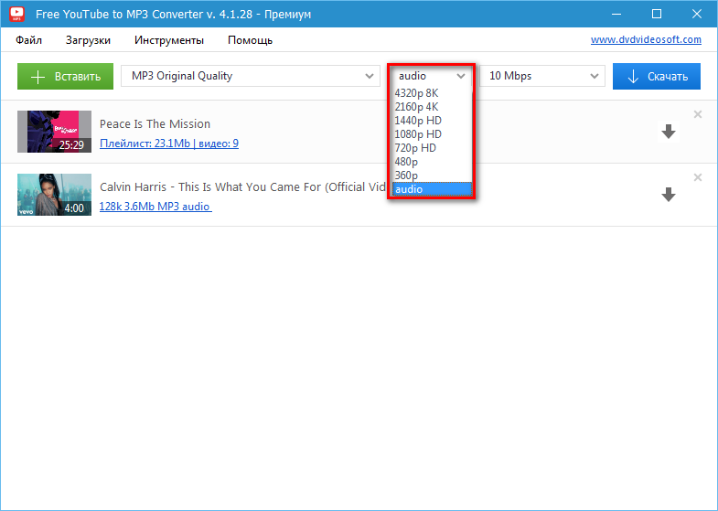Open the www.dvdvideosoft.com link
This screenshot has width=718, height=511.
point(646,40)
